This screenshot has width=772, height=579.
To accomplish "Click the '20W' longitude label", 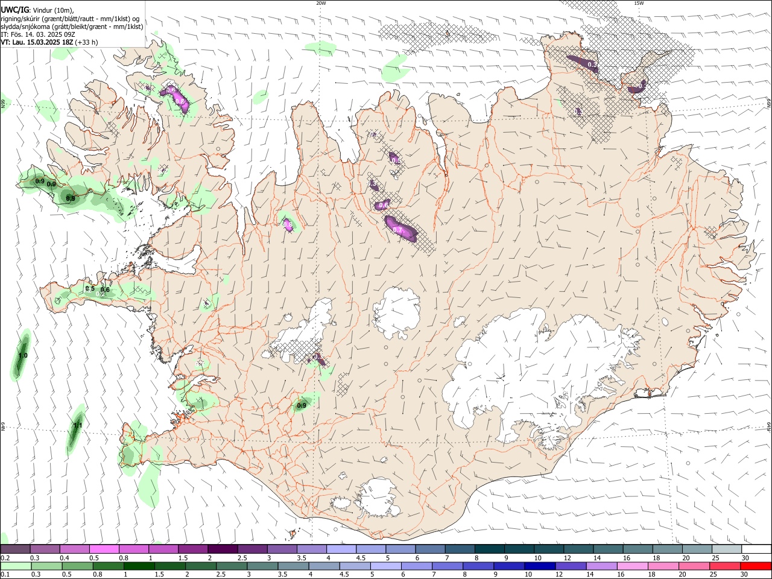I will [321, 3].
